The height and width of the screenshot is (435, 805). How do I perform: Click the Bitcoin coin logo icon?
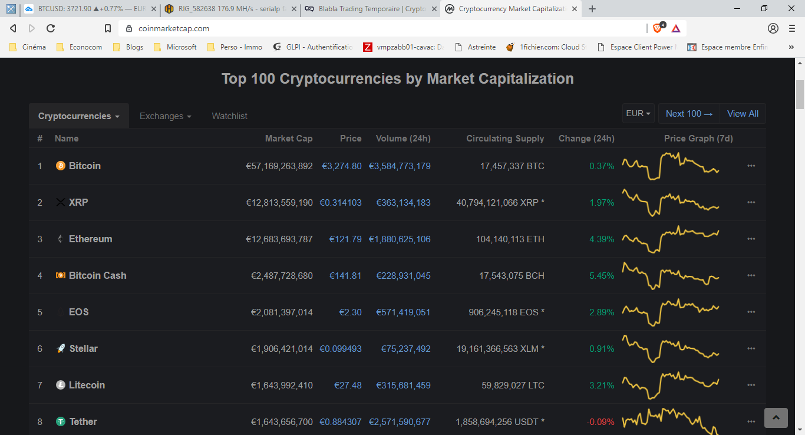[61, 166]
